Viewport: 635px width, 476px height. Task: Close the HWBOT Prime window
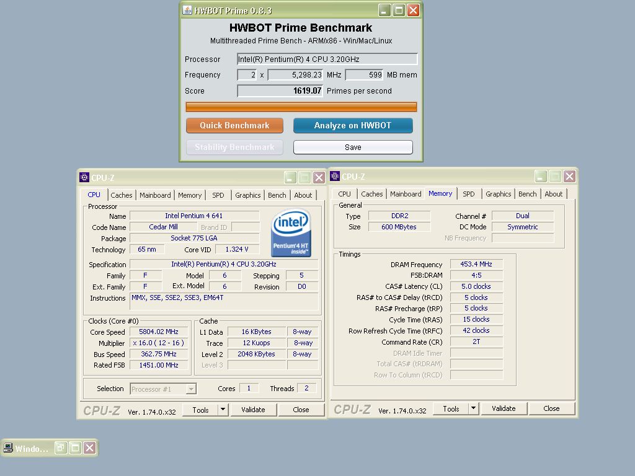click(x=414, y=10)
